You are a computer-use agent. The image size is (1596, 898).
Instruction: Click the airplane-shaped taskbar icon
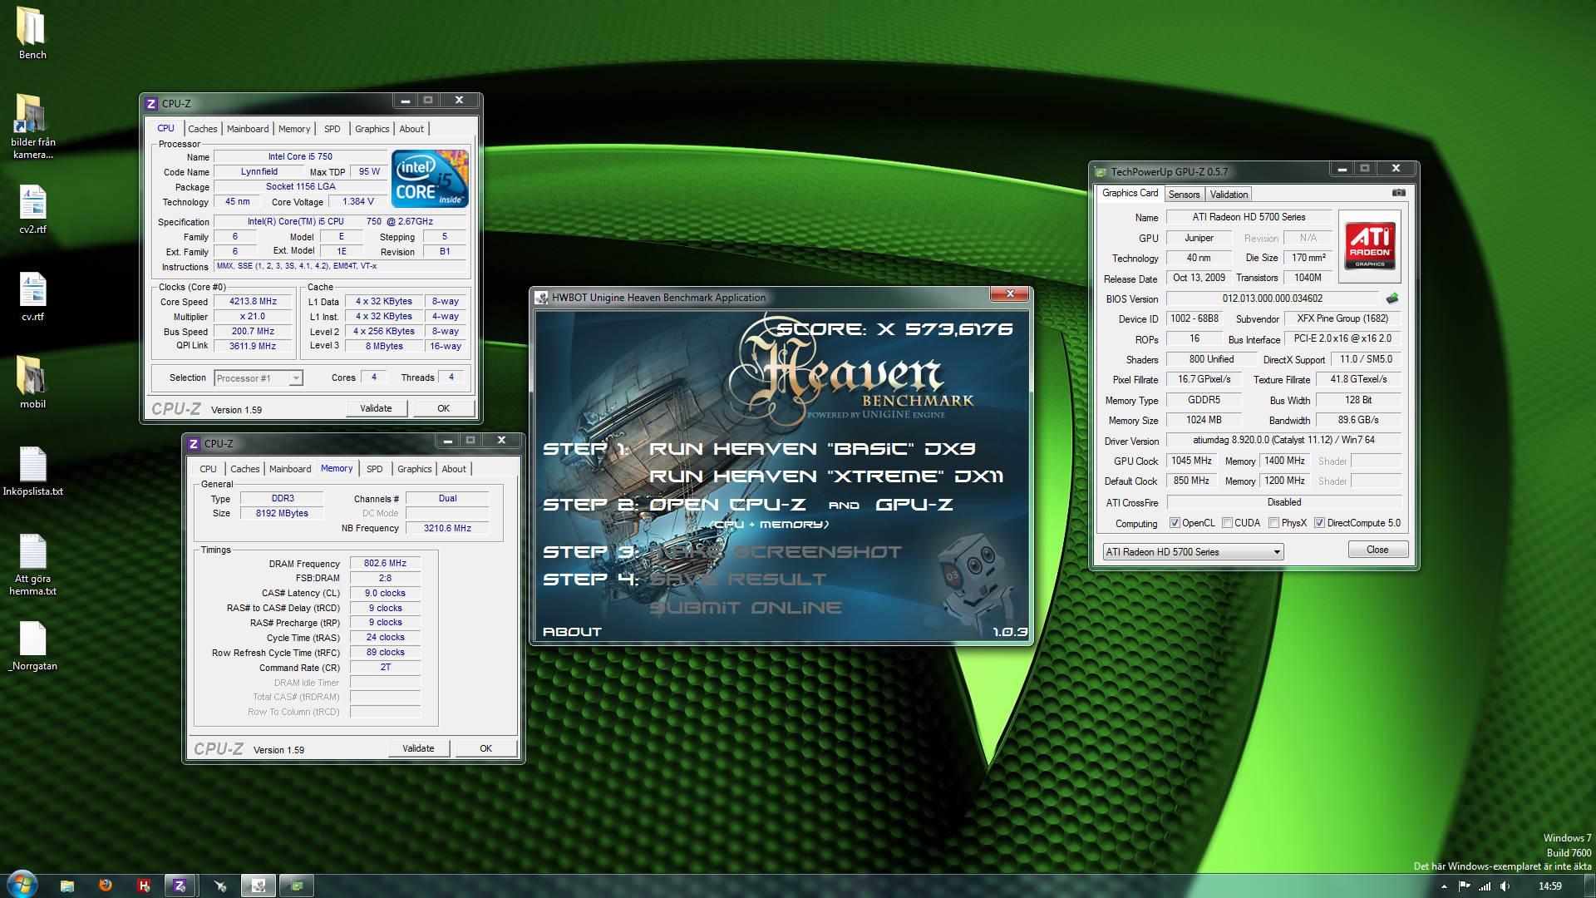coord(220,886)
